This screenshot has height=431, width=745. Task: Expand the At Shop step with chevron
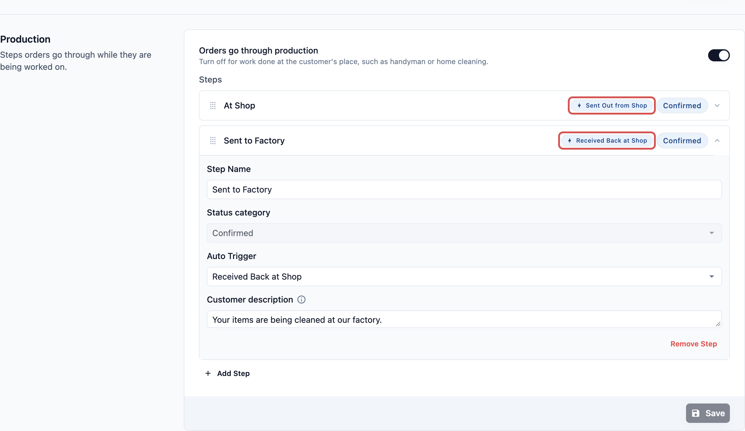pyautogui.click(x=717, y=105)
